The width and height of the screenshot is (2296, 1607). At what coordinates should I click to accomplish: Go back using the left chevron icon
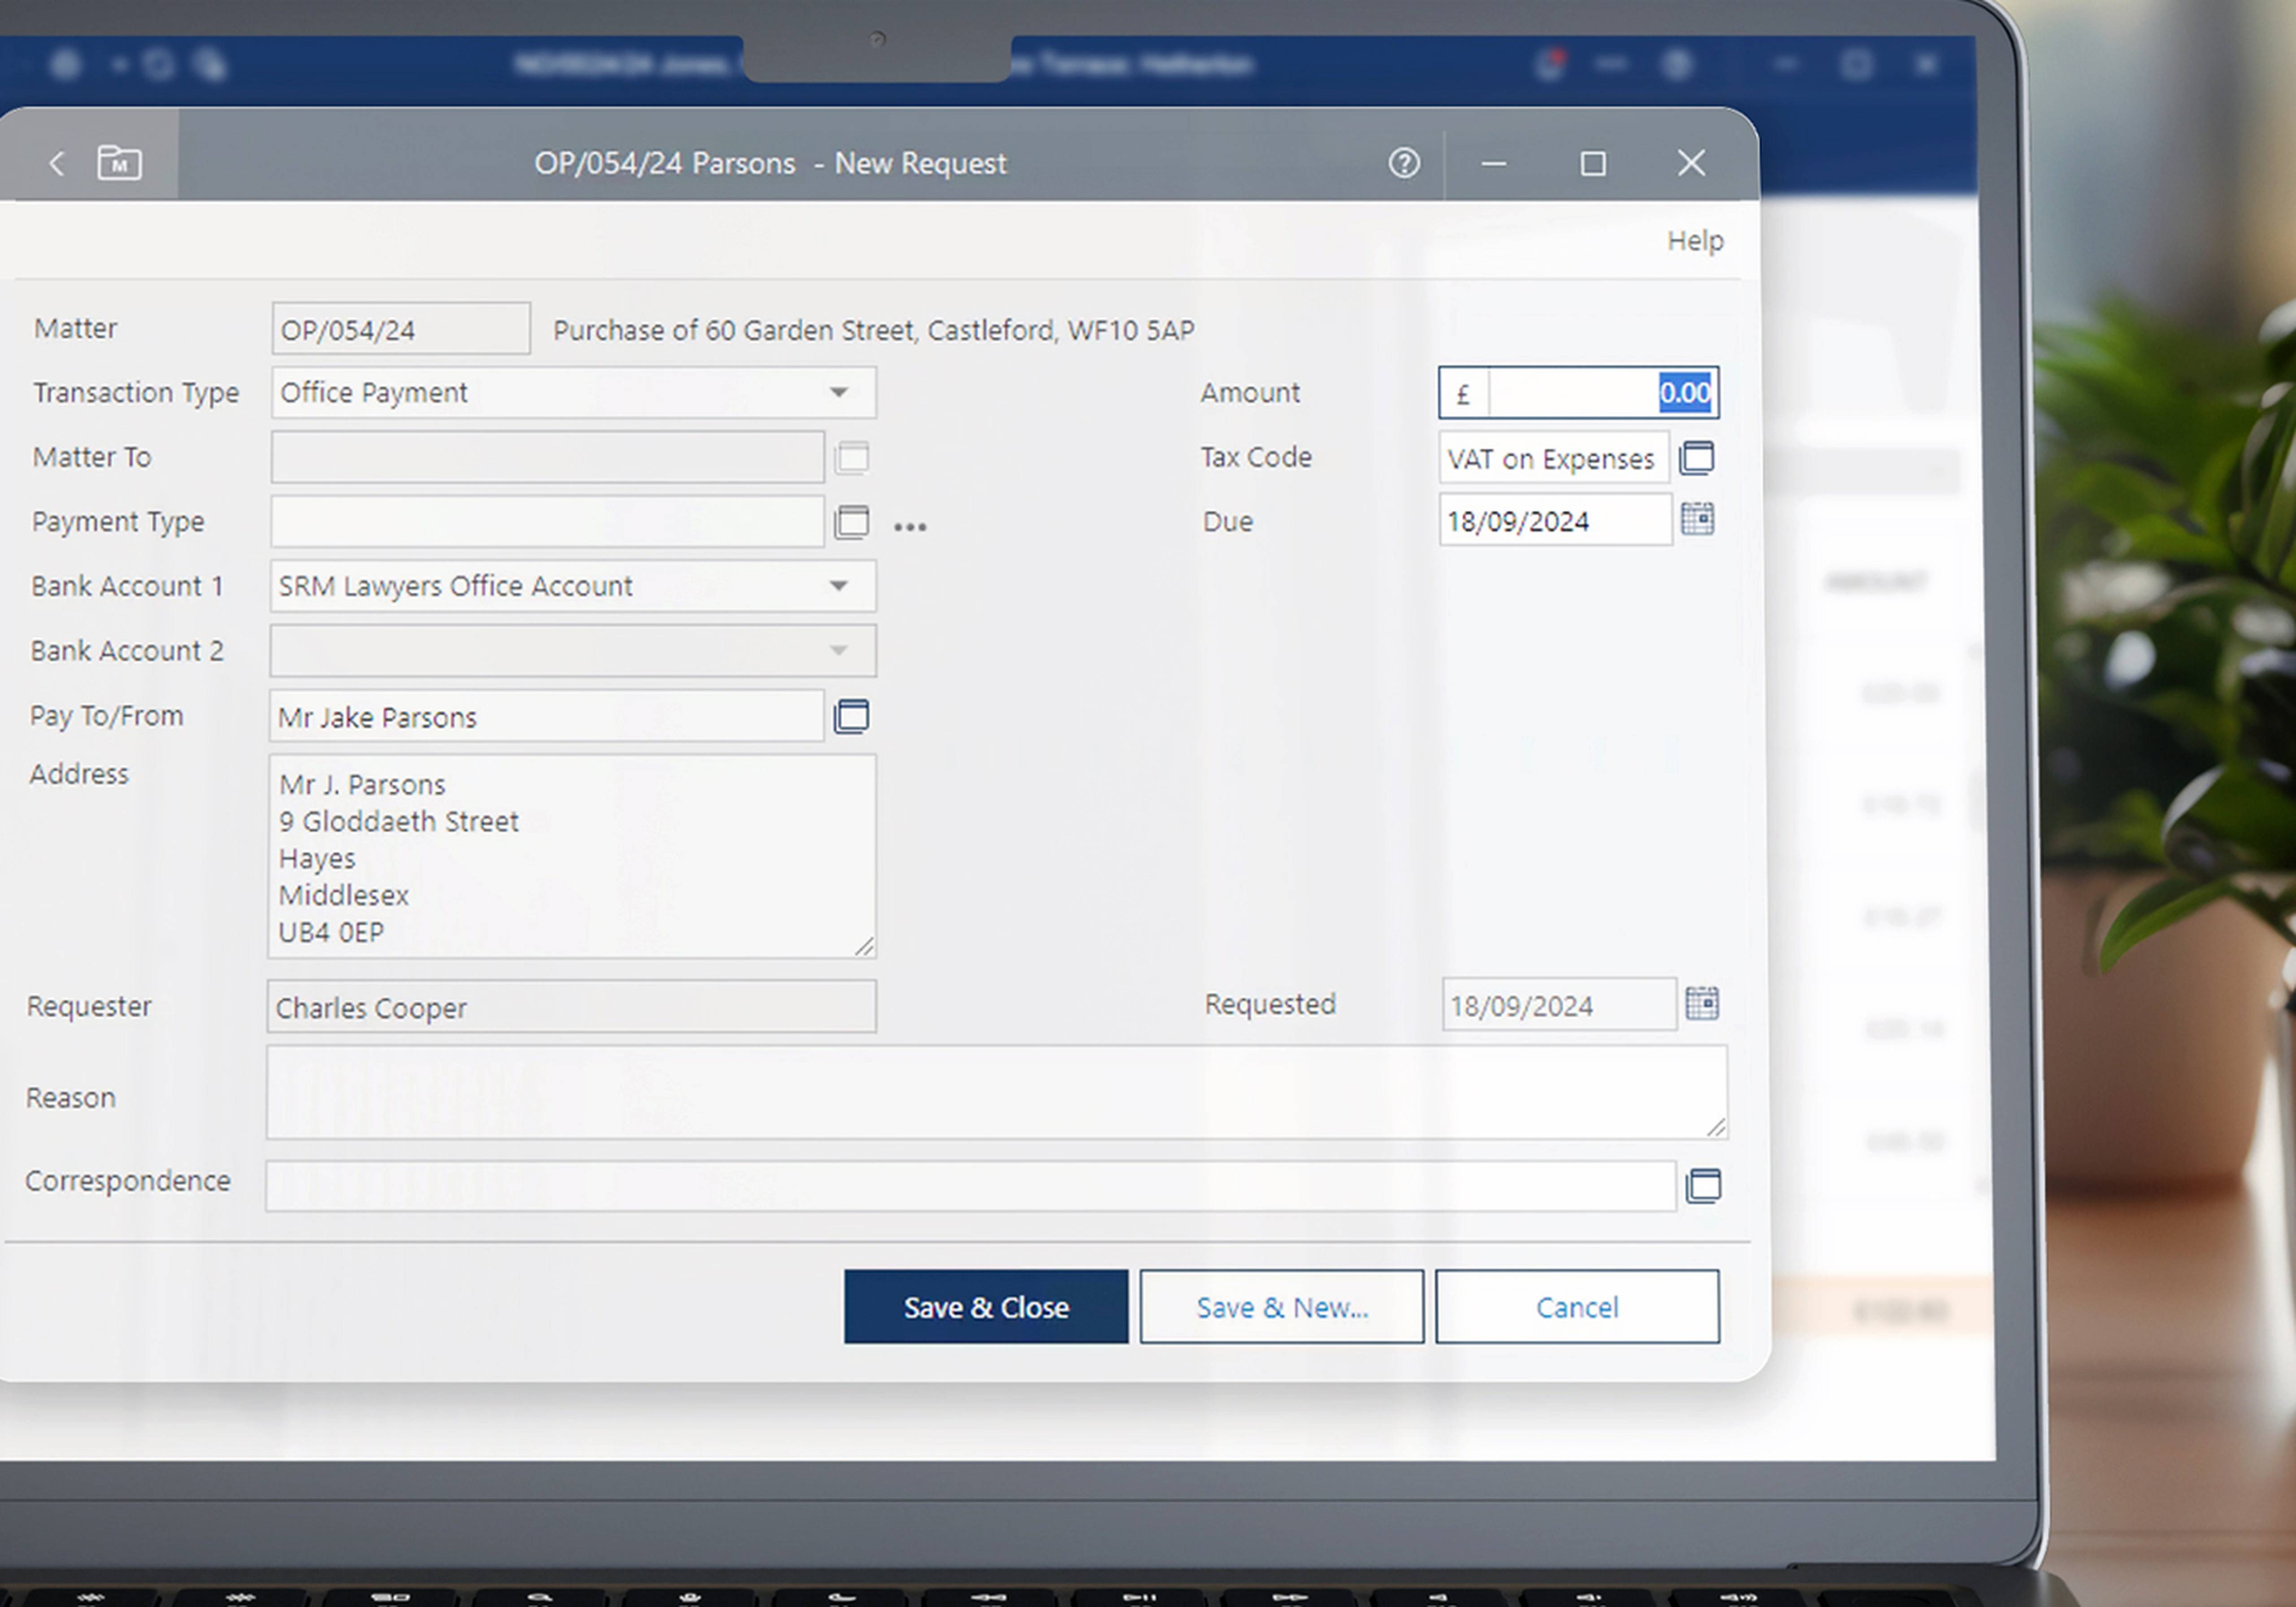pyautogui.click(x=57, y=163)
